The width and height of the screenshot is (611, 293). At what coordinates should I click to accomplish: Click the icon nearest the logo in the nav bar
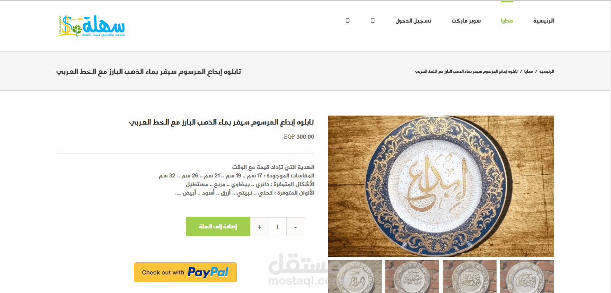[347, 20]
